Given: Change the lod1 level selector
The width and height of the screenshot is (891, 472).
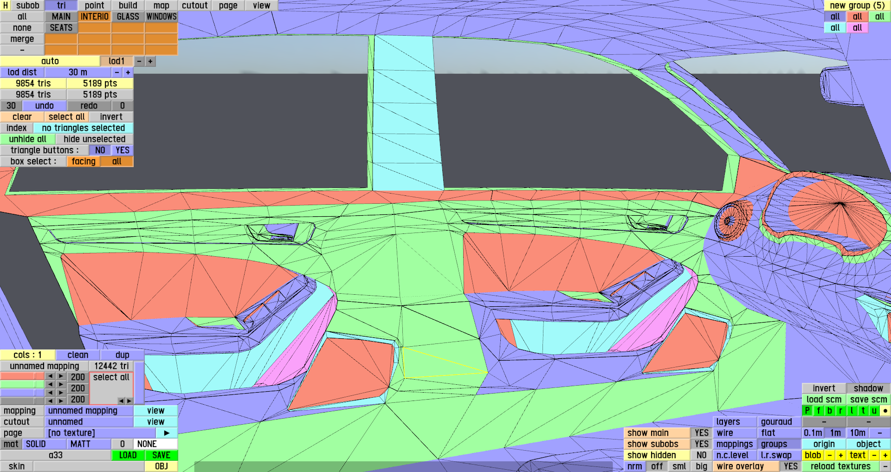Looking at the screenshot, I should pos(117,61).
